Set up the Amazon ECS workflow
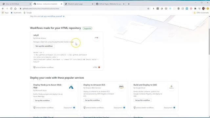 (x=93, y=100)
